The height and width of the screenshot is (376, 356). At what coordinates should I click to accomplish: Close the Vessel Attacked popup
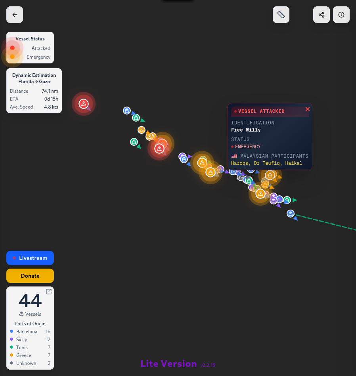308,109
